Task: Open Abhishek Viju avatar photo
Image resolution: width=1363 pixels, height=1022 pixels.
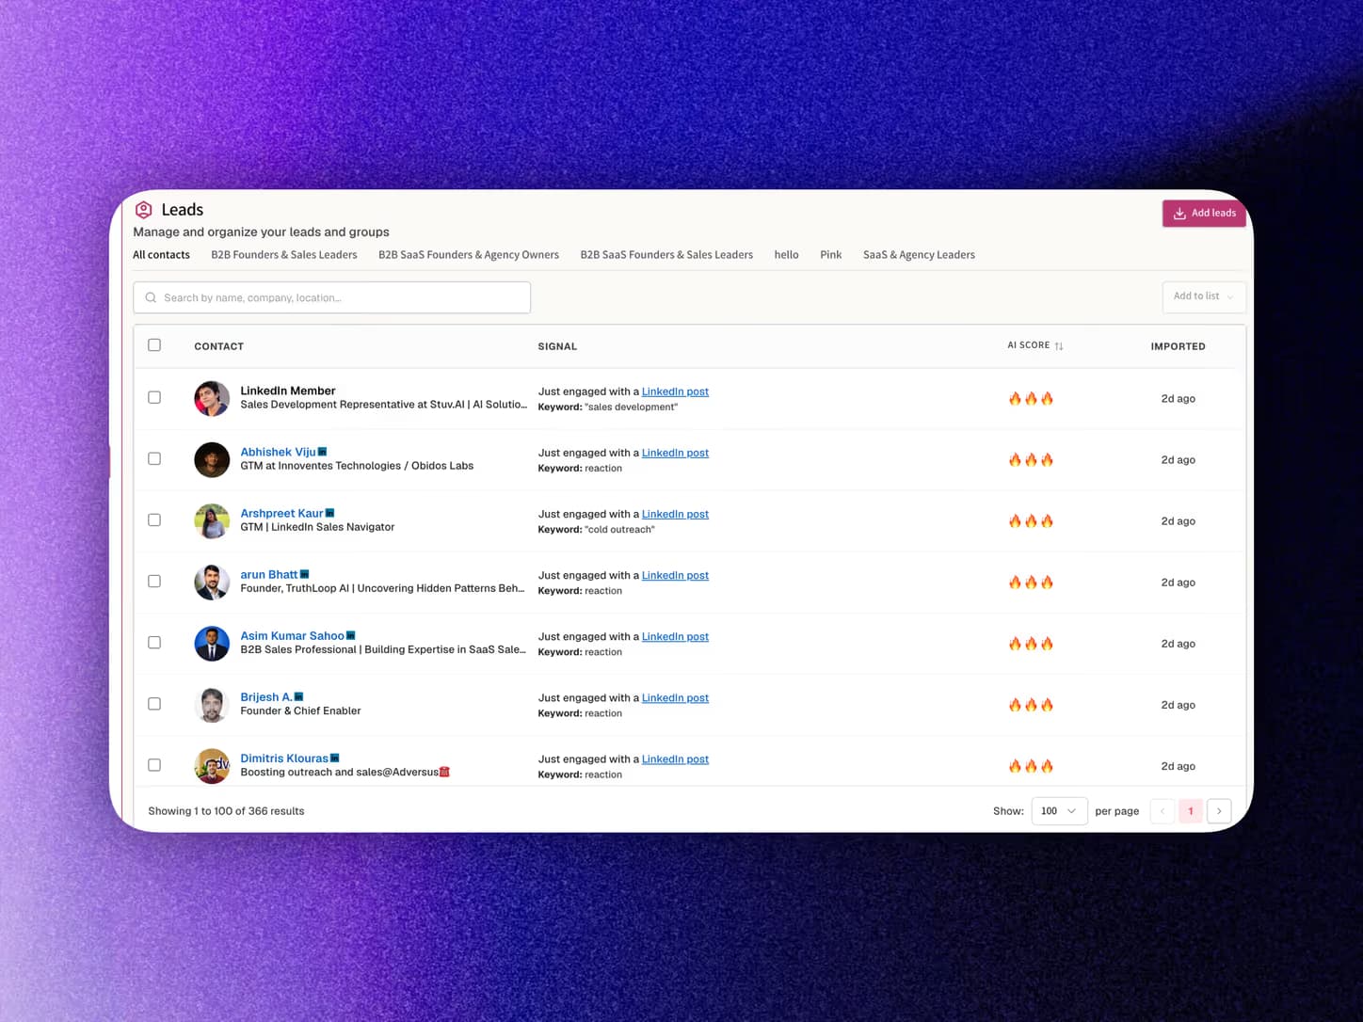Action: click(x=212, y=459)
